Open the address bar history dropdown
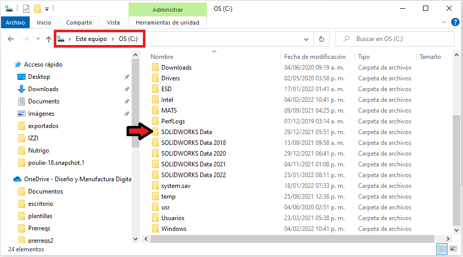 click(x=306, y=39)
